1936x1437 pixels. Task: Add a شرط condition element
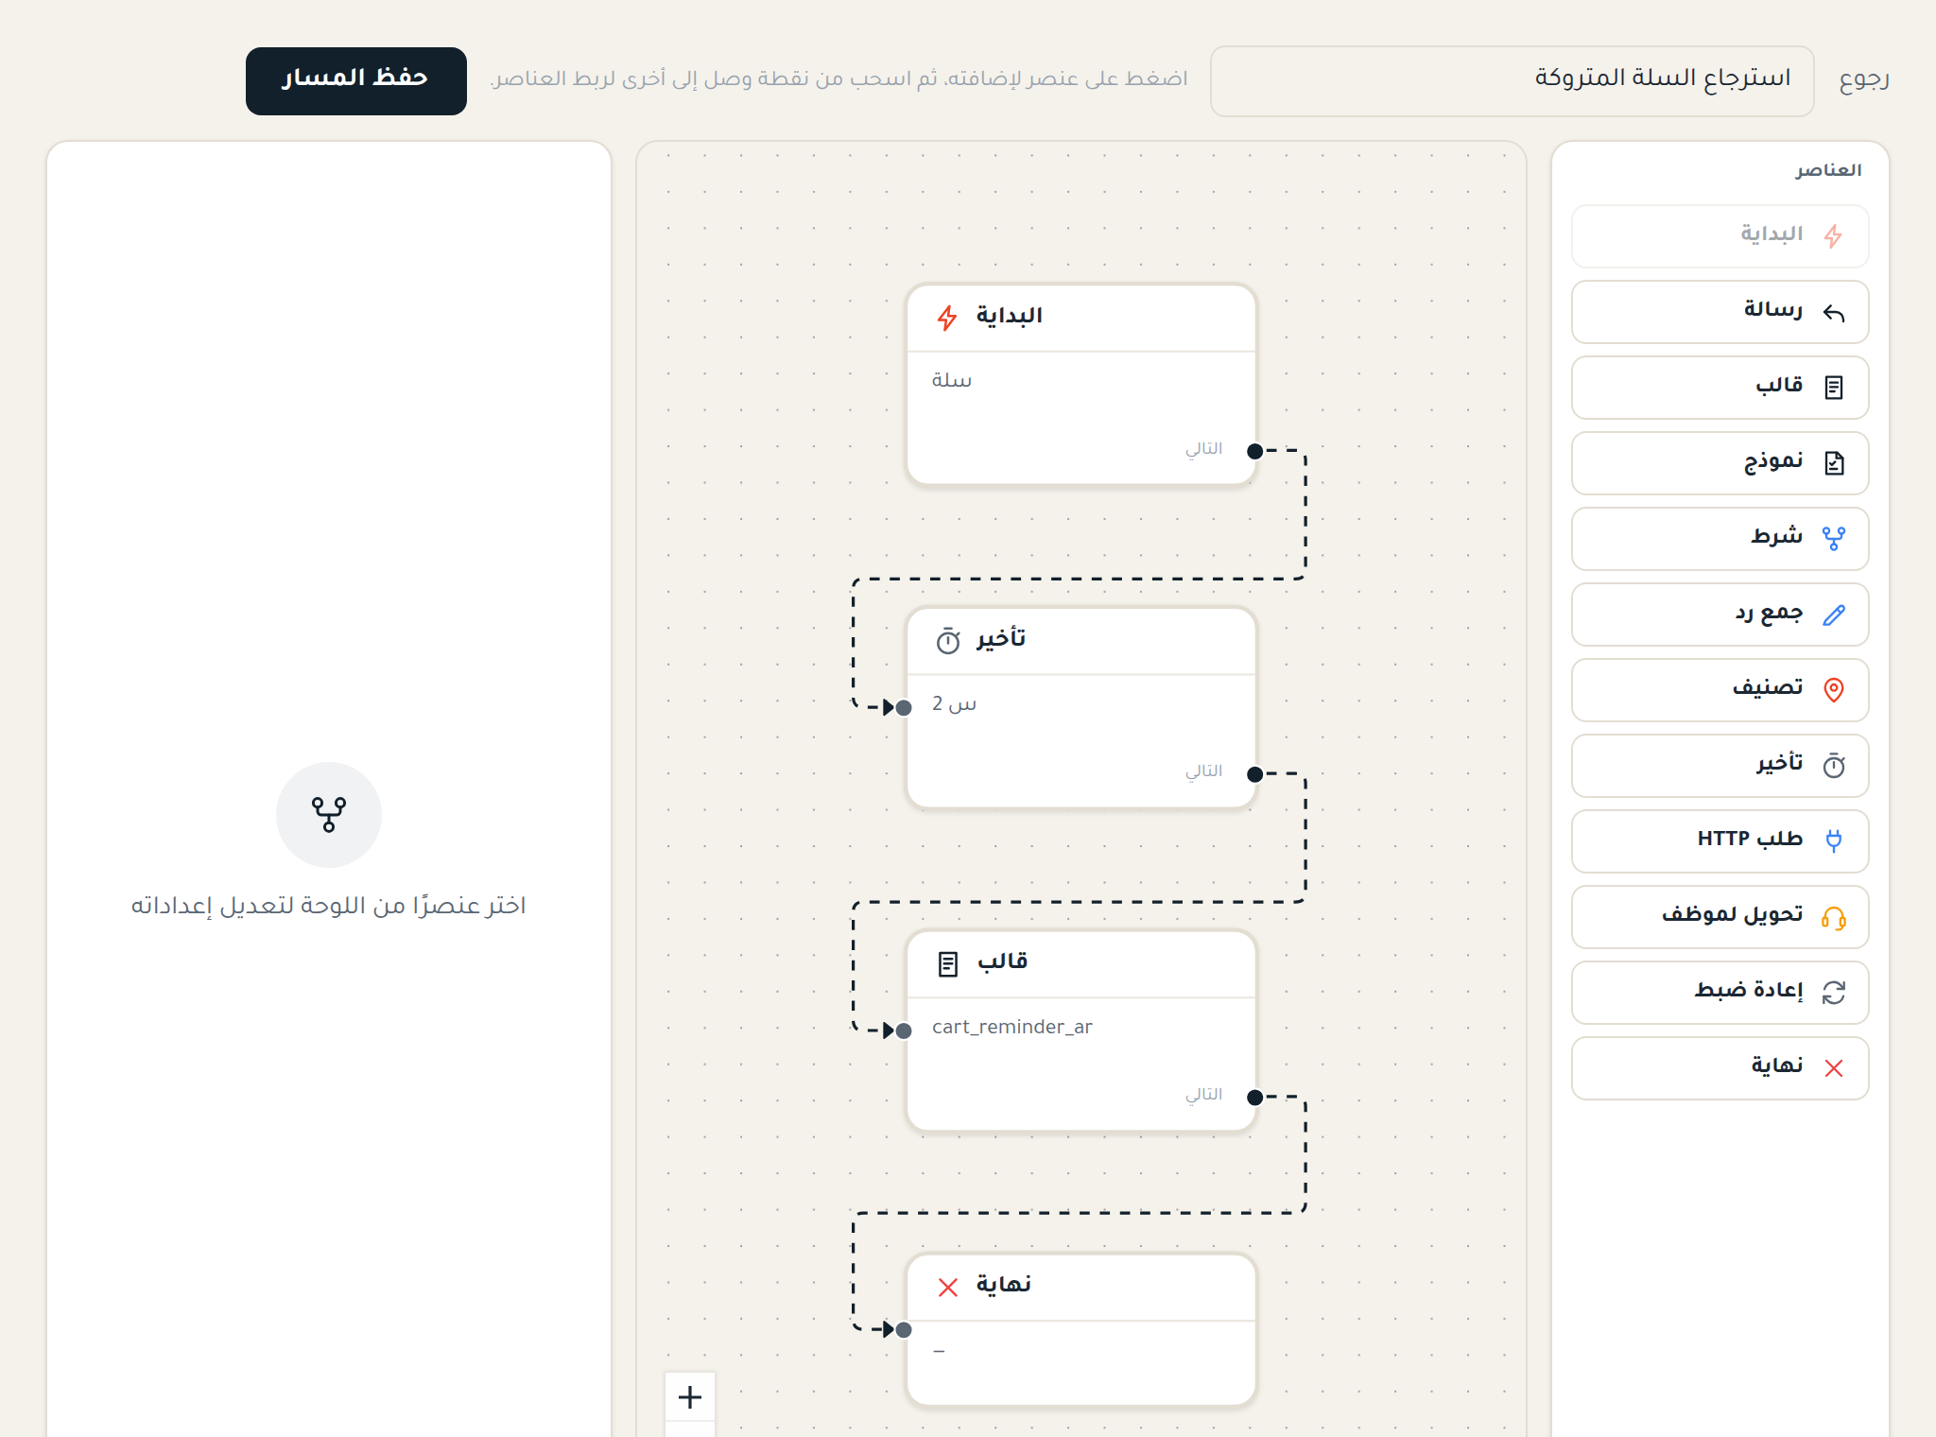click(1720, 539)
